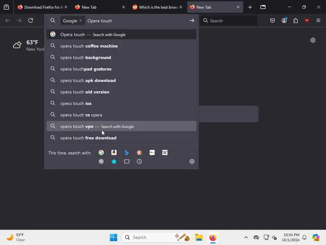Click the cloud sync tray icon

256,237
